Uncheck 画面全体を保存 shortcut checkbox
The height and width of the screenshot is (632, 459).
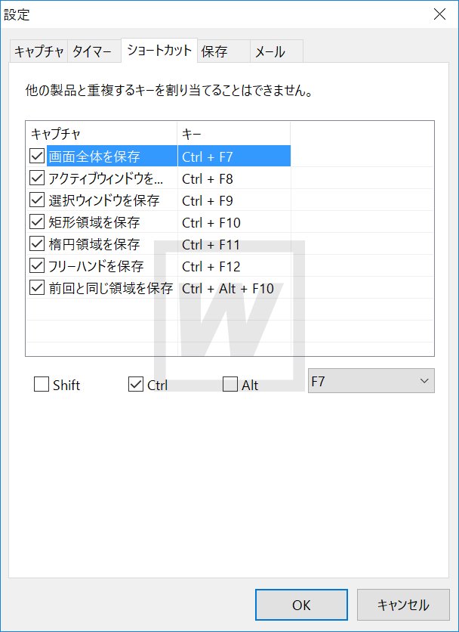click(x=37, y=156)
